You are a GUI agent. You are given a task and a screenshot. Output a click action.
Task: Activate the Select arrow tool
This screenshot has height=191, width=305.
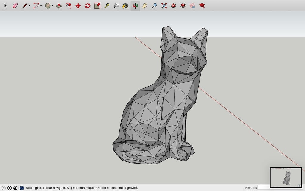coord(5,5)
